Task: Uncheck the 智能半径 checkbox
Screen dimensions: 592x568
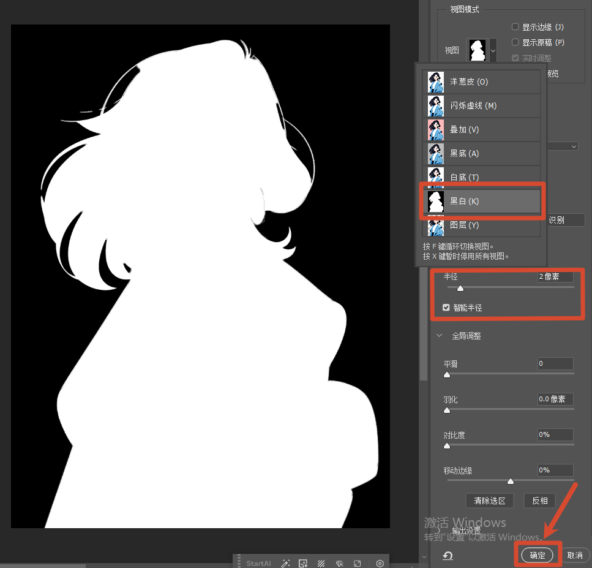Action: (x=446, y=308)
